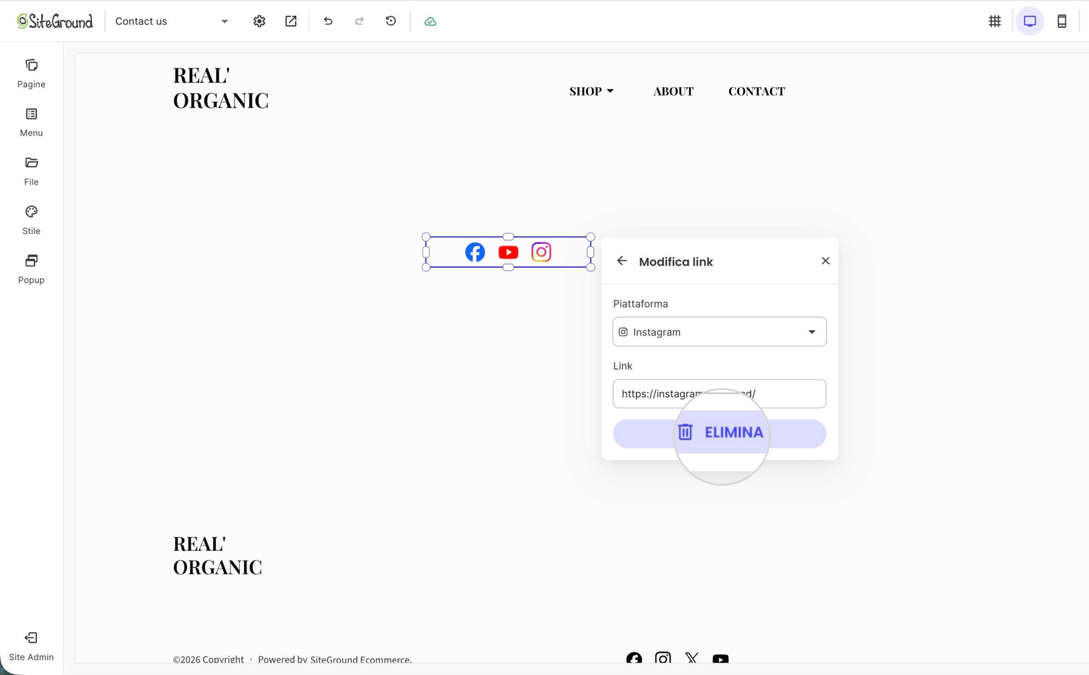Close the Modifica link panel
The image size is (1089, 675).
[826, 261]
